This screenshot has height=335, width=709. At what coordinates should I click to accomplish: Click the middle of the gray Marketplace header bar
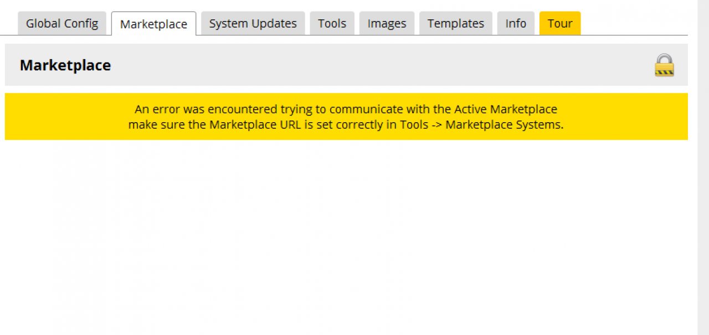(346, 65)
